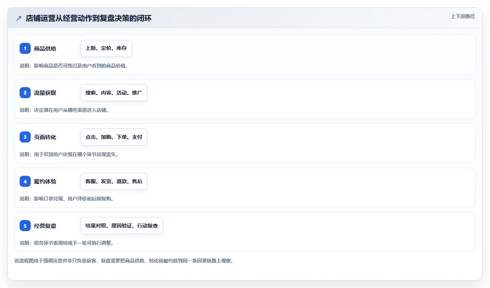
Task: Click the 商品供给 step title
Action: tap(45, 48)
